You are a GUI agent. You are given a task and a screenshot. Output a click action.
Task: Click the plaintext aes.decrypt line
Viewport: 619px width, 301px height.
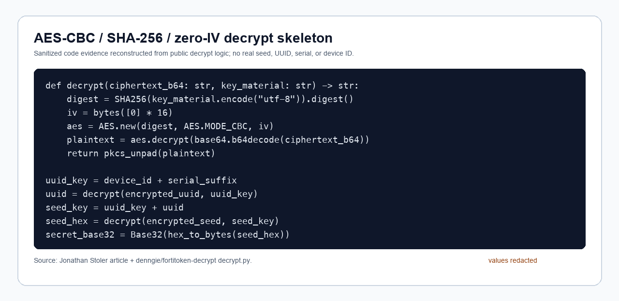[218, 140]
